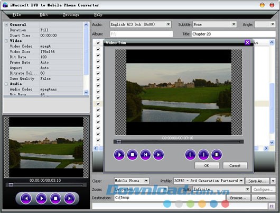Select the Bit Rate 120 value

(x=43, y=57)
